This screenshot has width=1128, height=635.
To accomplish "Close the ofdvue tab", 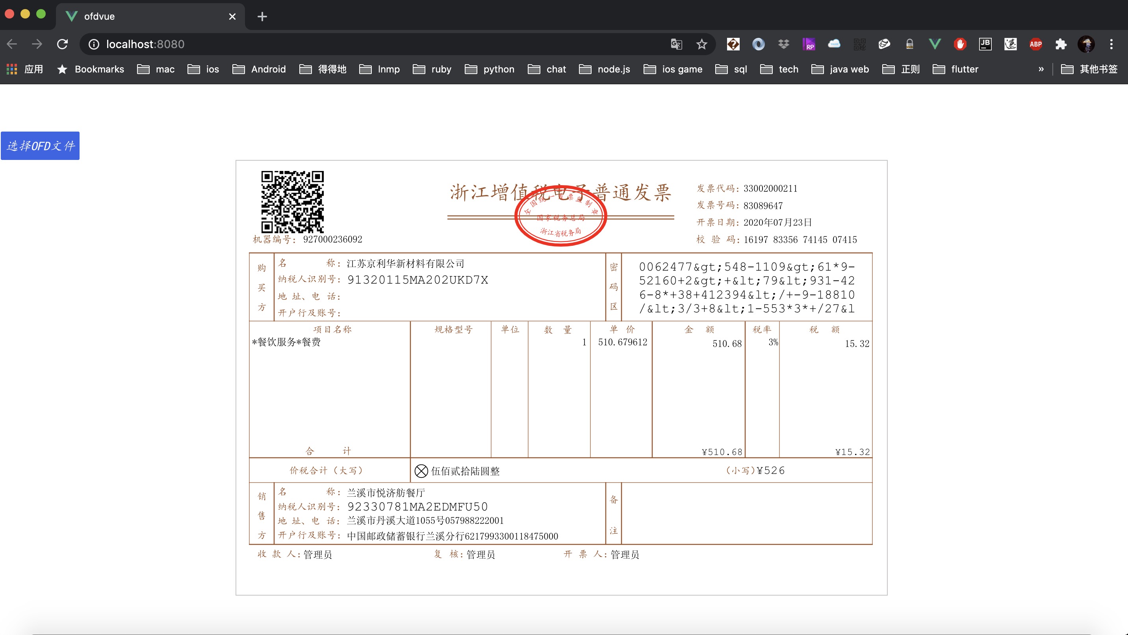I will pos(232,17).
